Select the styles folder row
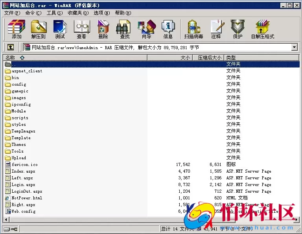Viewport: 302px width, 234px height. 151,124
